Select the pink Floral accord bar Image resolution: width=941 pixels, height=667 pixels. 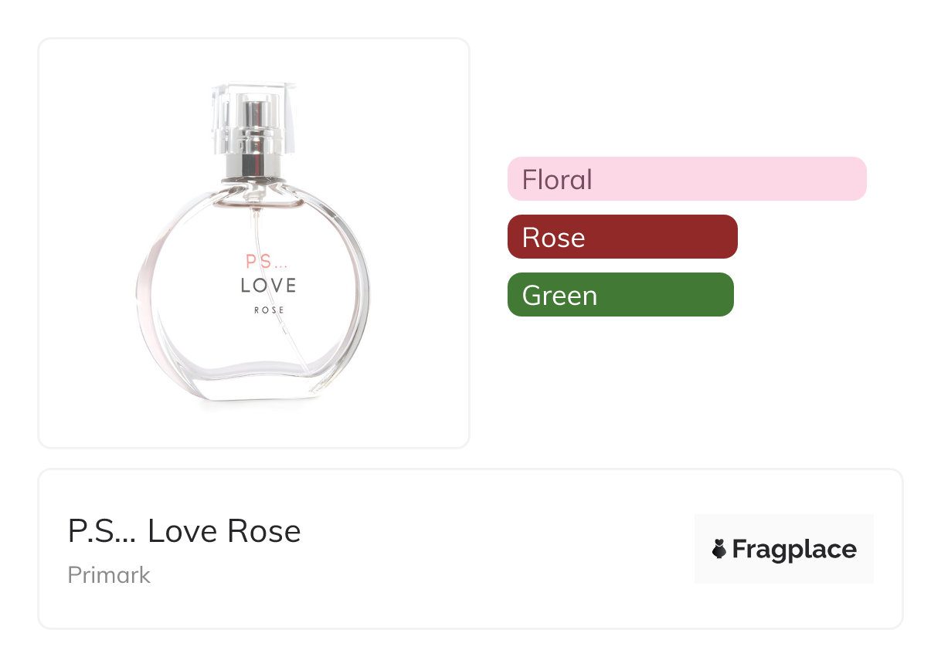(687, 179)
